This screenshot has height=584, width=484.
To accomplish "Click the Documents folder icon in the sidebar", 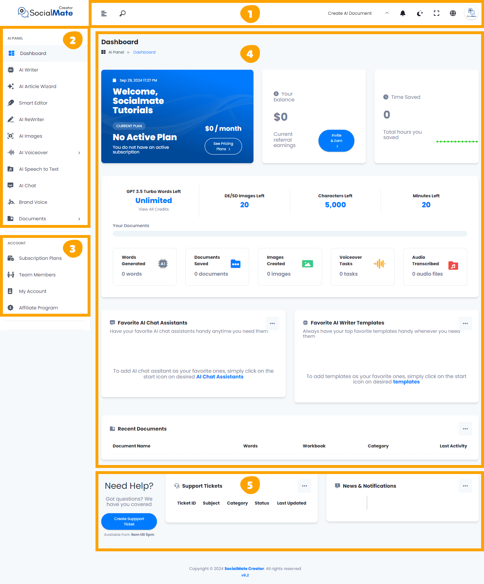I will tap(11, 219).
